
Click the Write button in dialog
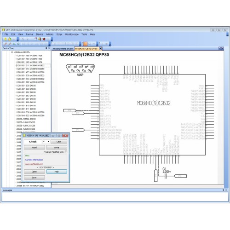[x=57, y=148]
